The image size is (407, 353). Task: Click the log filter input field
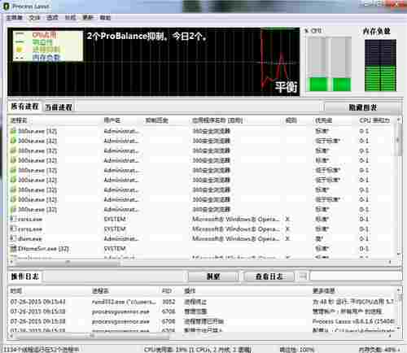pos(356,277)
